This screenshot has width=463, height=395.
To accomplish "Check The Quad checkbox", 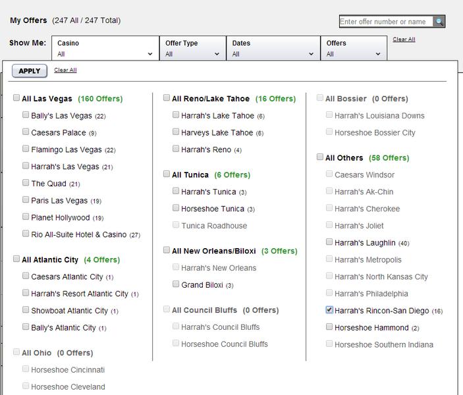I will point(26,182).
